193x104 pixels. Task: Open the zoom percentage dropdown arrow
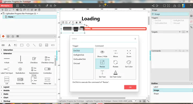(136, 101)
